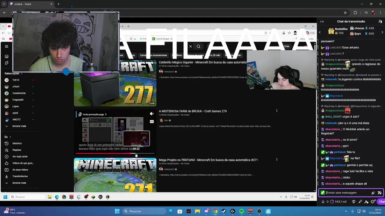Open the Chrome extensions puzzle icon
Screen dimensions: 385x216
point(355,13)
